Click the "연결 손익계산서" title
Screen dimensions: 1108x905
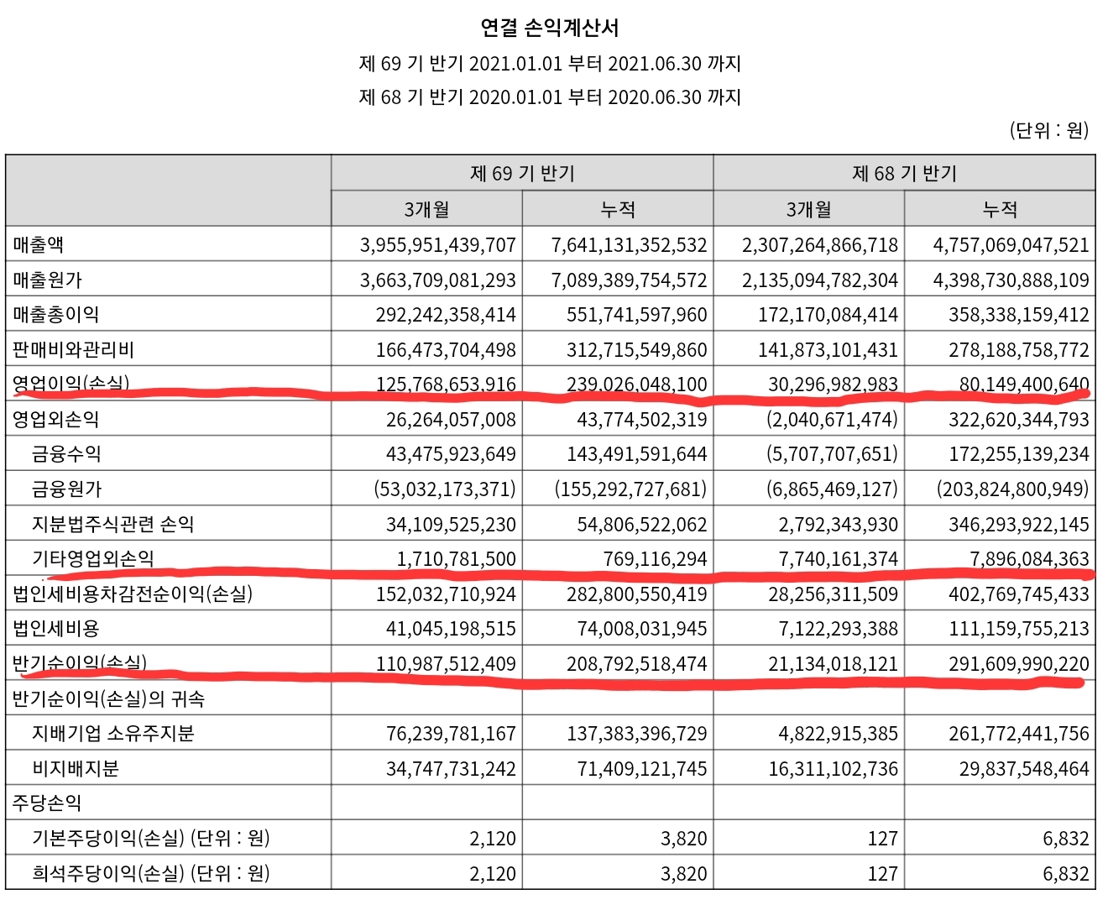pyautogui.click(x=550, y=29)
